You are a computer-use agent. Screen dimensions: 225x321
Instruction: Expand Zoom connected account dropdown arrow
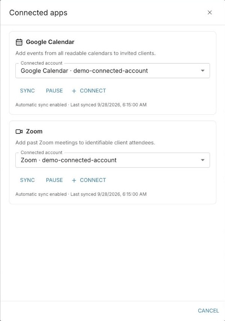(202, 160)
